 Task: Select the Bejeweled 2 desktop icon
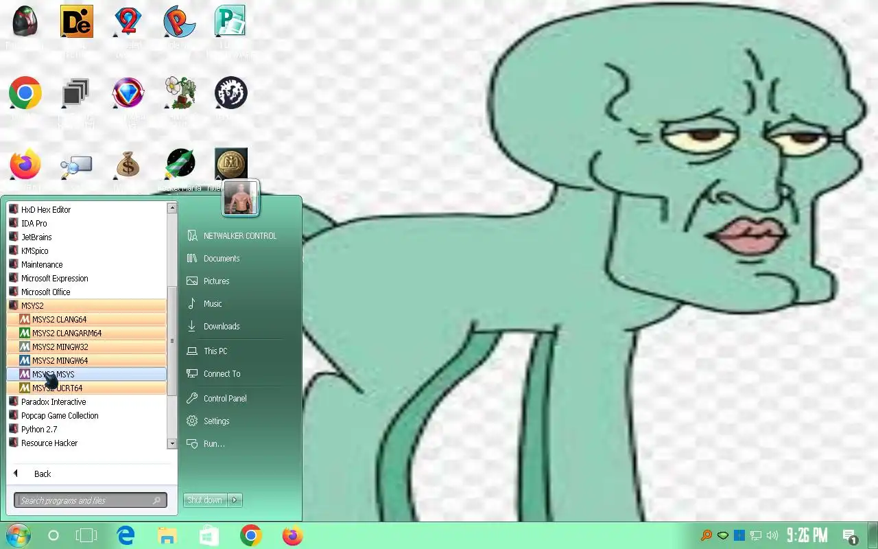coord(128,21)
